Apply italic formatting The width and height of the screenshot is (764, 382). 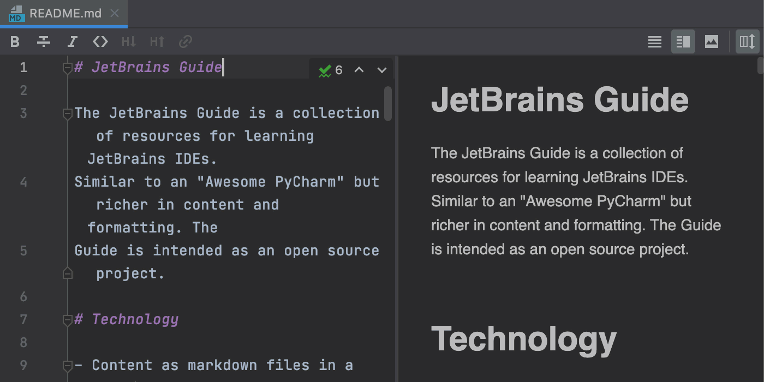[72, 41]
